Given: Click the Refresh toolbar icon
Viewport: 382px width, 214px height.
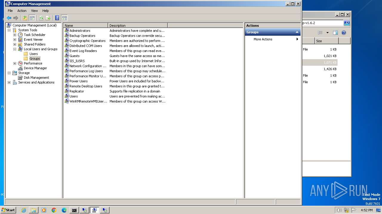Looking at the screenshot, I should 41,18.
